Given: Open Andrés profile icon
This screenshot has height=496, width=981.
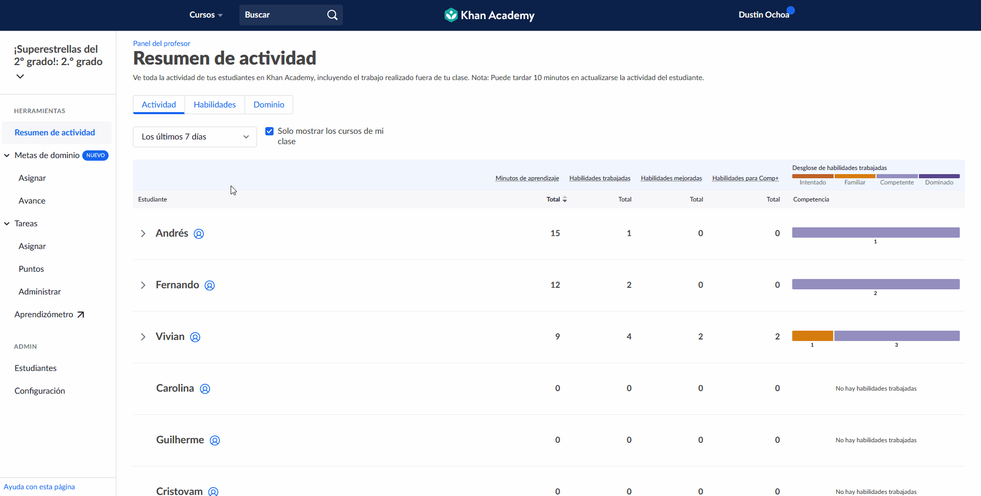Looking at the screenshot, I should tap(199, 234).
